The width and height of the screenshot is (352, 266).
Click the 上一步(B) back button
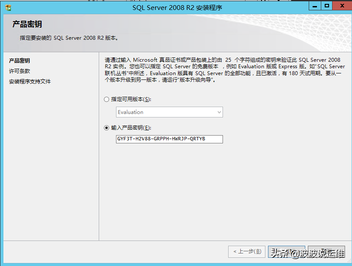click(247, 252)
